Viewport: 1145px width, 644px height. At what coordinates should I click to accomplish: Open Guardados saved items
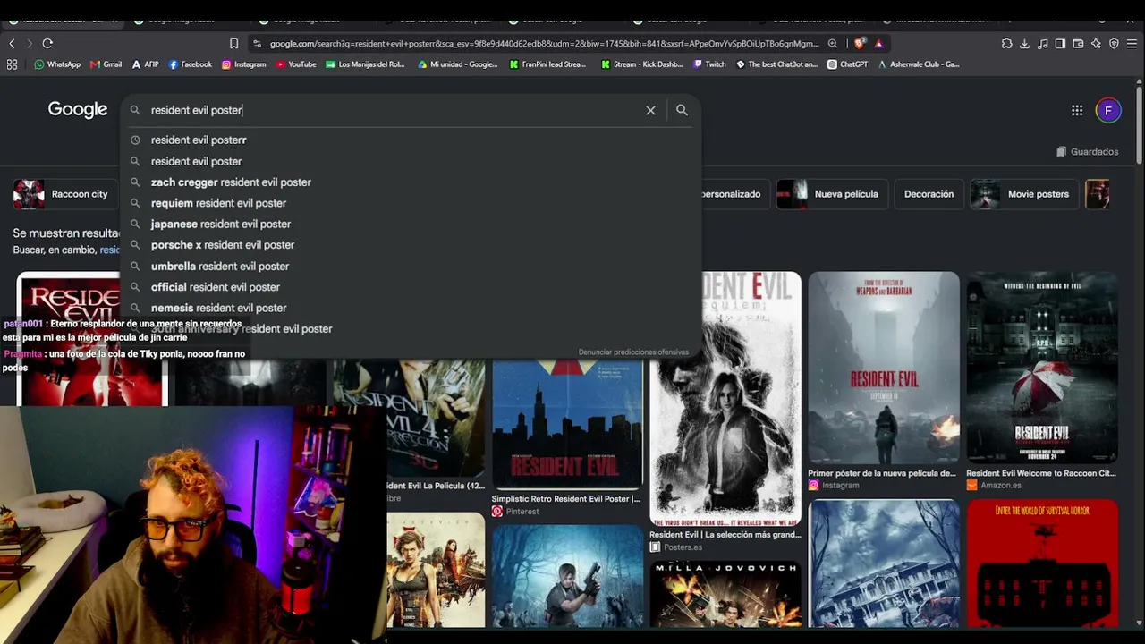tap(1087, 152)
